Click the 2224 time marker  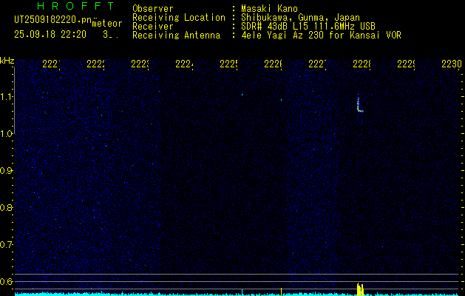[184, 64]
